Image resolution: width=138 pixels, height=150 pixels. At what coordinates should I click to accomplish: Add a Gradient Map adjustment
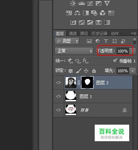107,22
